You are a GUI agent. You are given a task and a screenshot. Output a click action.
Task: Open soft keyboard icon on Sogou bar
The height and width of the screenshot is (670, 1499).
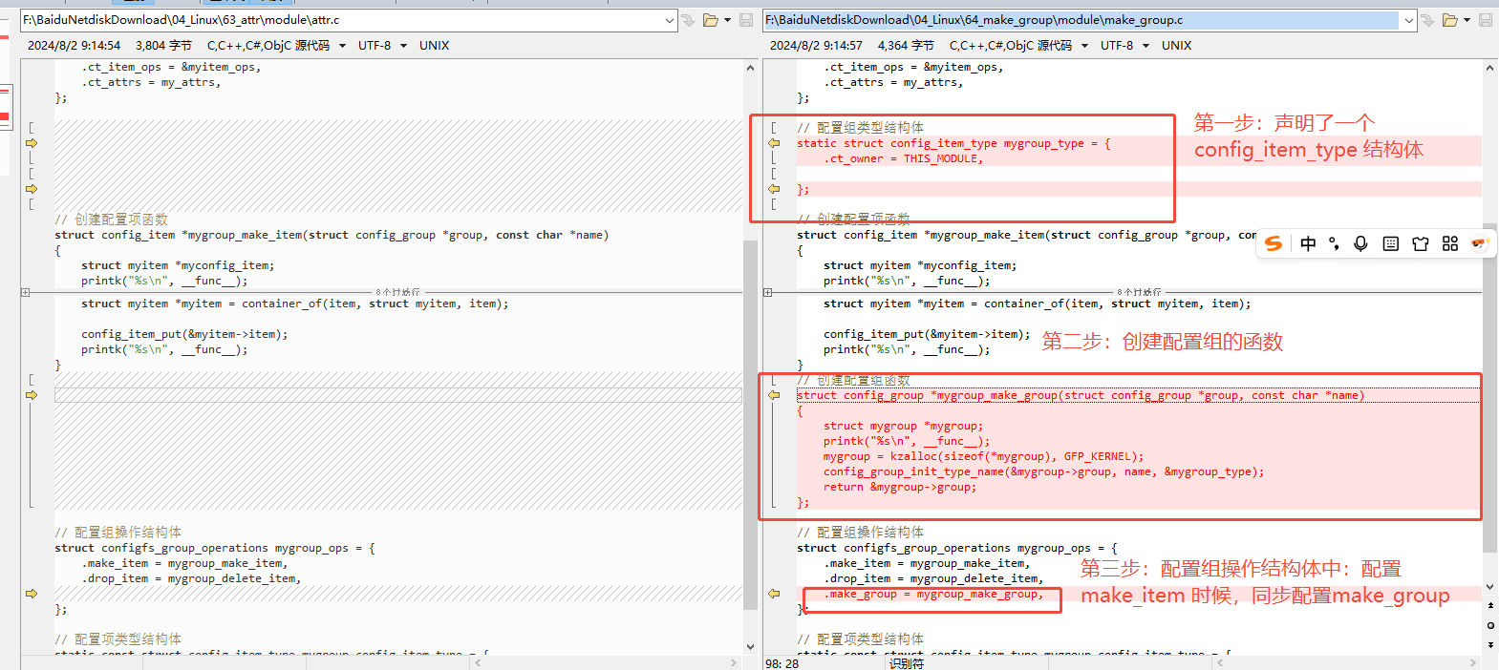(x=1391, y=243)
